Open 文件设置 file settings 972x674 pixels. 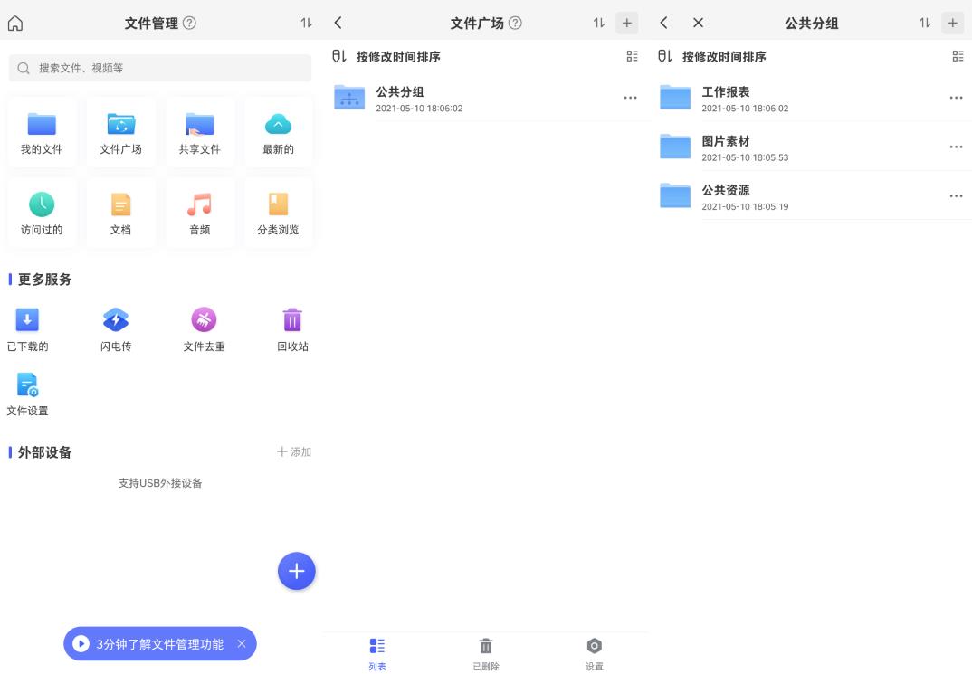tap(28, 391)
